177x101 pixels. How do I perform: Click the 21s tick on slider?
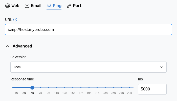97,88
